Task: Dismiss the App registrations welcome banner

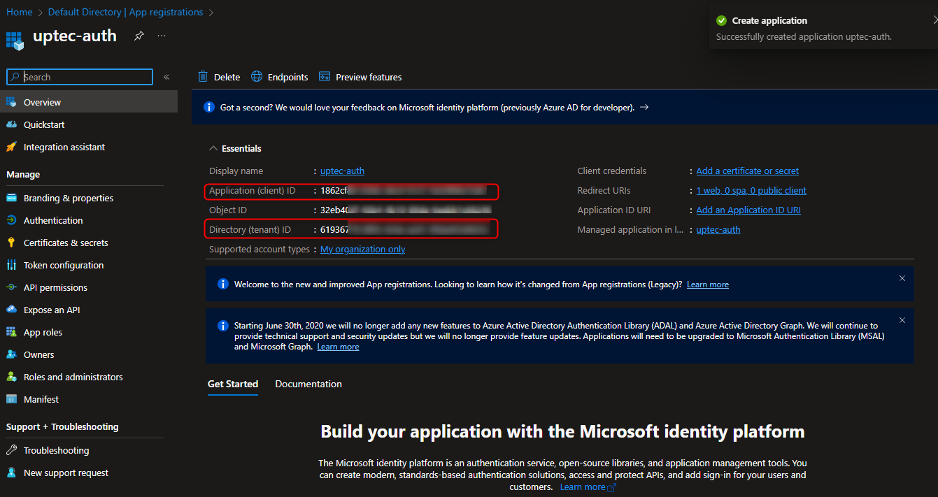Action: [x=902, y=278]
